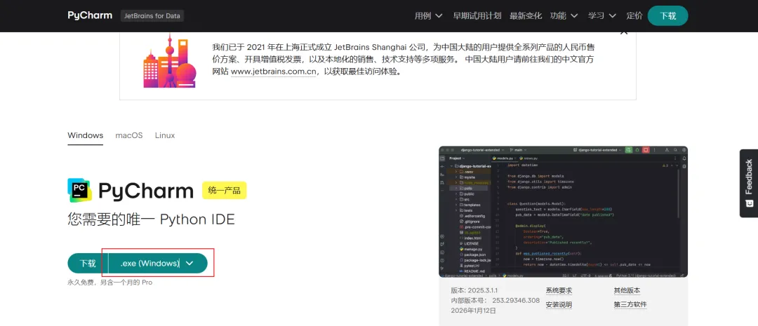758x326 pixels.
Task: Open the PyCharm IDE screenshot thumbnail
Action: pos(563,212)
